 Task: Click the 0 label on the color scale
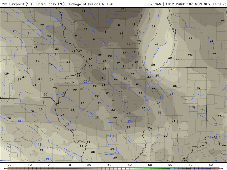tap(49, 165)
